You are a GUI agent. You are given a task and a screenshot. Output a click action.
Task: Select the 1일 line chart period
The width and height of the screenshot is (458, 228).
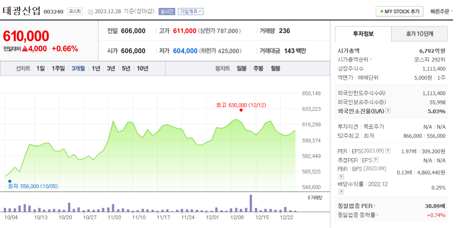tap(40, 68)
